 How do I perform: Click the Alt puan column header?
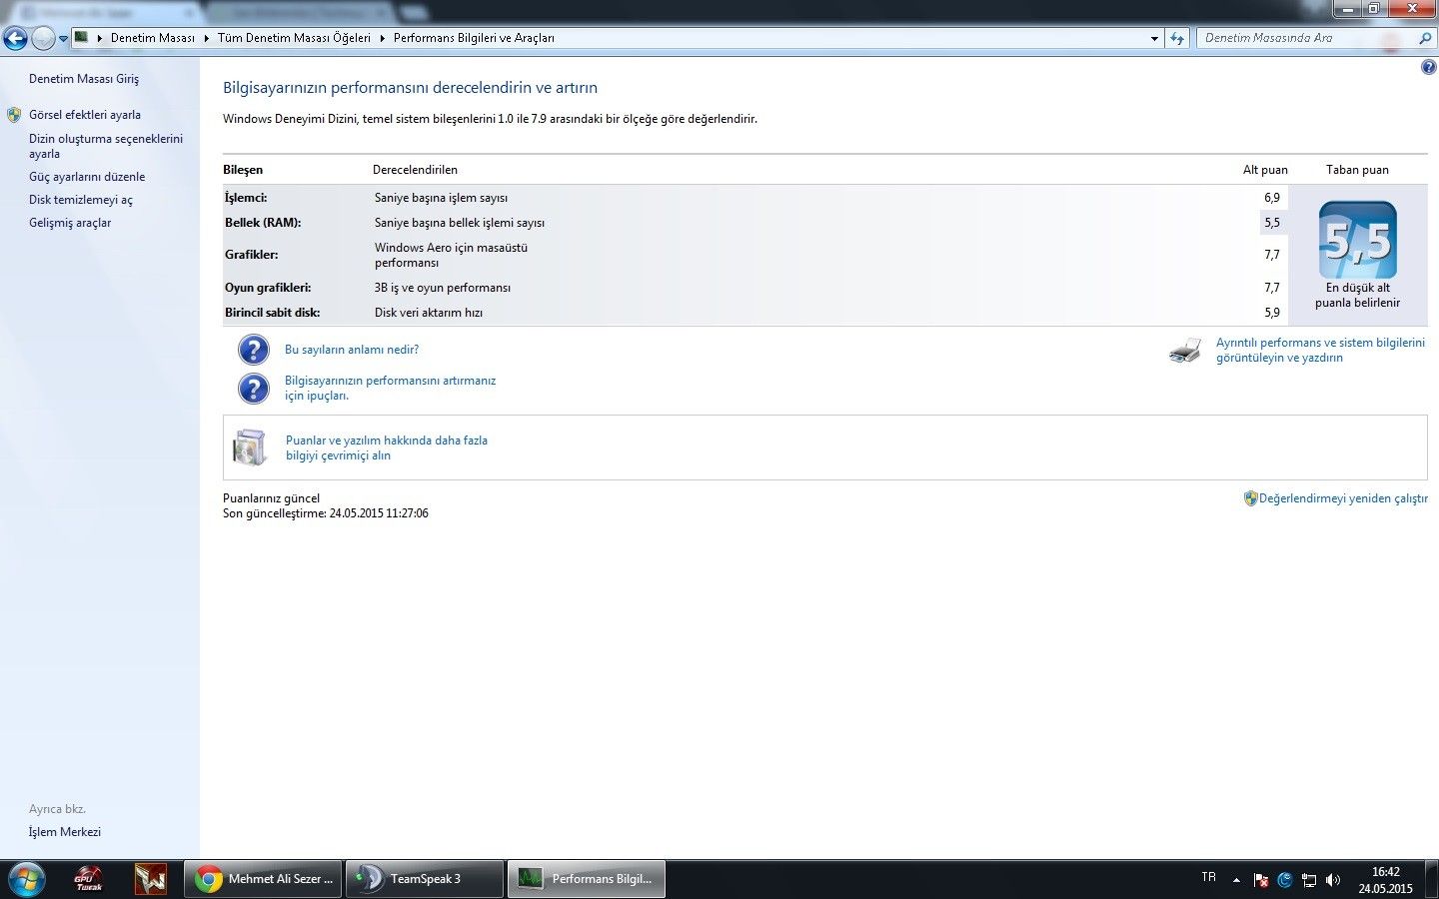point(1265,170)
